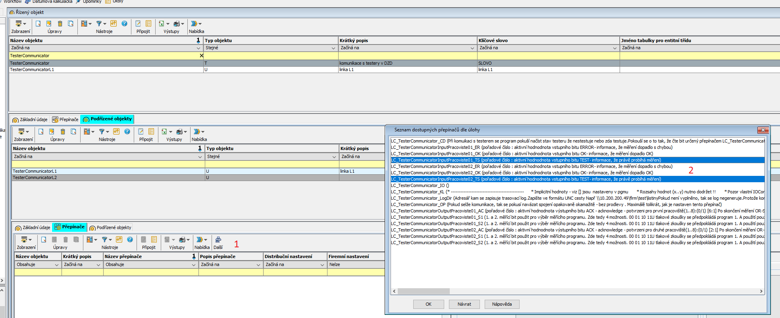Click the new record icon in the bottom Přepínače toolbar
The height and width of the screenshot is (318, 780).
(44, 240)
